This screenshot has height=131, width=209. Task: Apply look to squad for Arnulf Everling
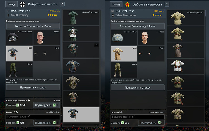click(x=33, y=87)
